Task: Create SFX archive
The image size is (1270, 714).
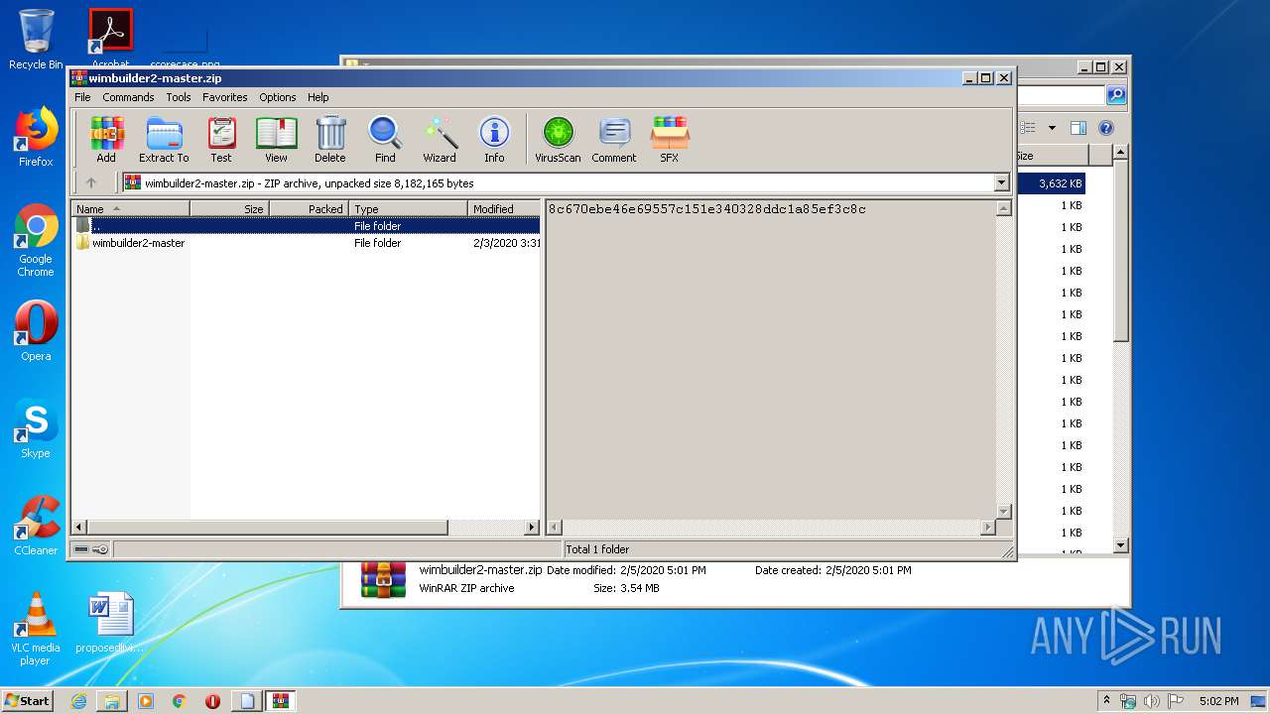Action: tap(670, 139)
